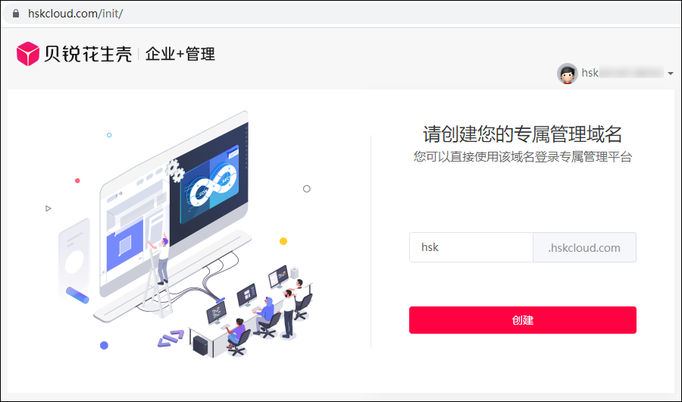Click the purple code brackets icon
The image size is (682, 402).
tap(170, 338)
